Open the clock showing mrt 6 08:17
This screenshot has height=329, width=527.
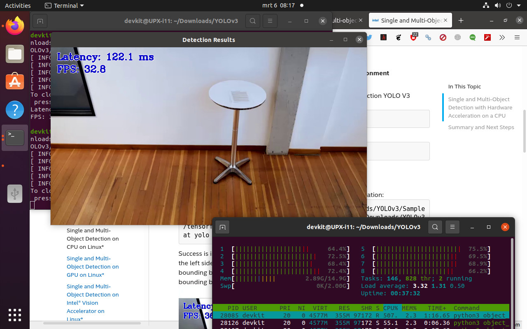point(279,5)
